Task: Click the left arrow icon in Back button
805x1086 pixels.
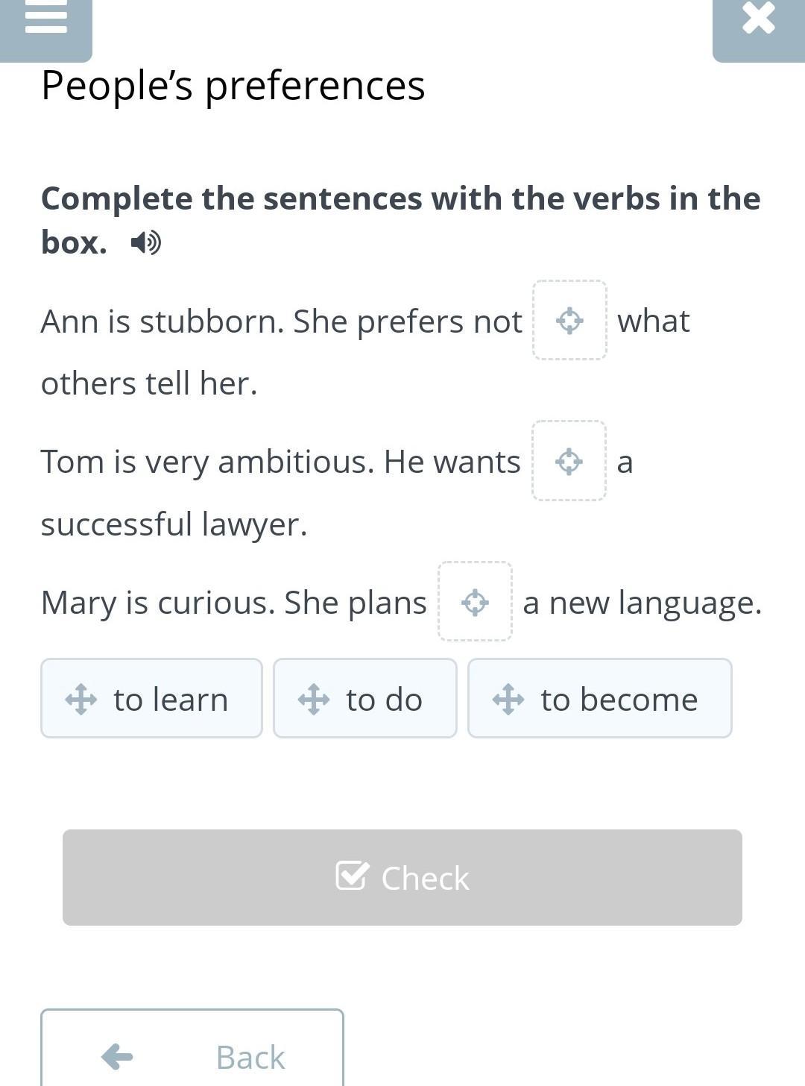Action: coord(117,1056)
